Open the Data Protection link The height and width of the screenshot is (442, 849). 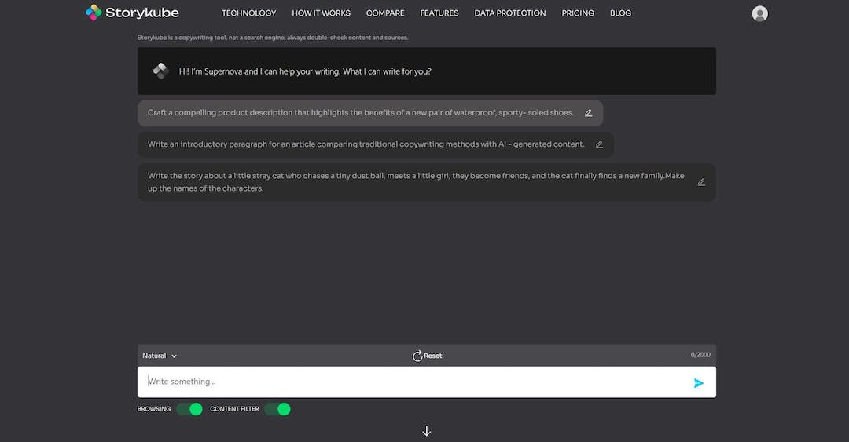coord(509,13)
